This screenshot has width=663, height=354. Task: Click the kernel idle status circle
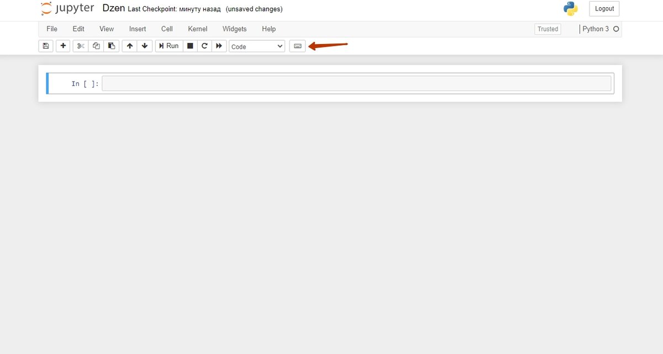(616, 29)
